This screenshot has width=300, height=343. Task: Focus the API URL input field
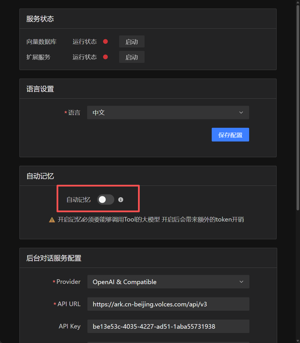(168, 304)
